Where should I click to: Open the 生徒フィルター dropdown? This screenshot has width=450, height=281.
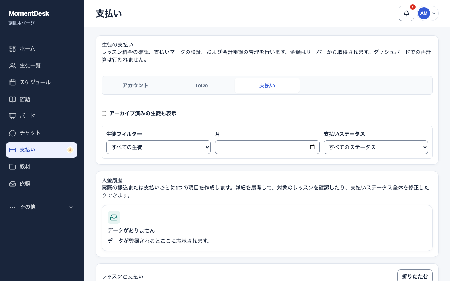point(158,147)
